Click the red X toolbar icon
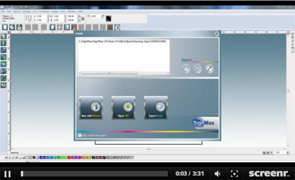This screenshot has width=295, height=180. pos(110,27)
